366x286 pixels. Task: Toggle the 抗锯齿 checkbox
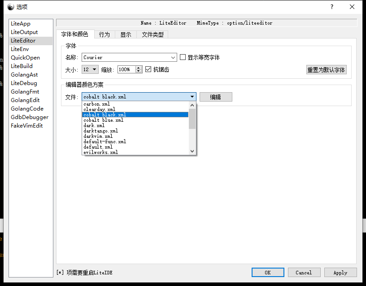[148, 69]
